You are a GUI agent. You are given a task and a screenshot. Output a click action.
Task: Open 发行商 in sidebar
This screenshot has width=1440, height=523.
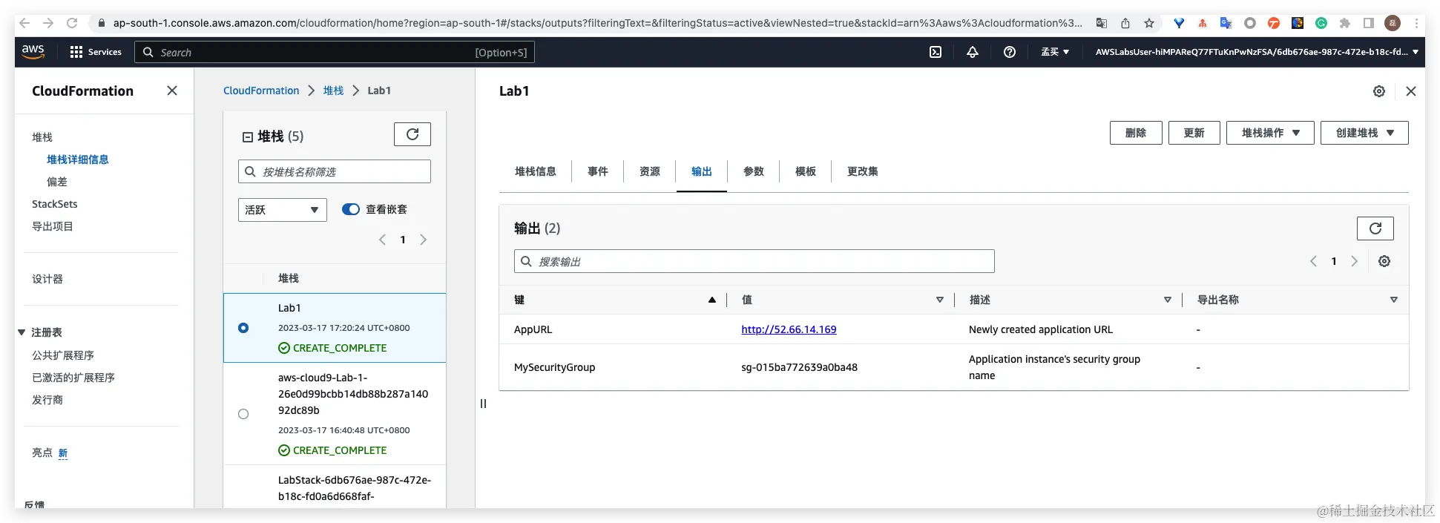coord(47,400)
